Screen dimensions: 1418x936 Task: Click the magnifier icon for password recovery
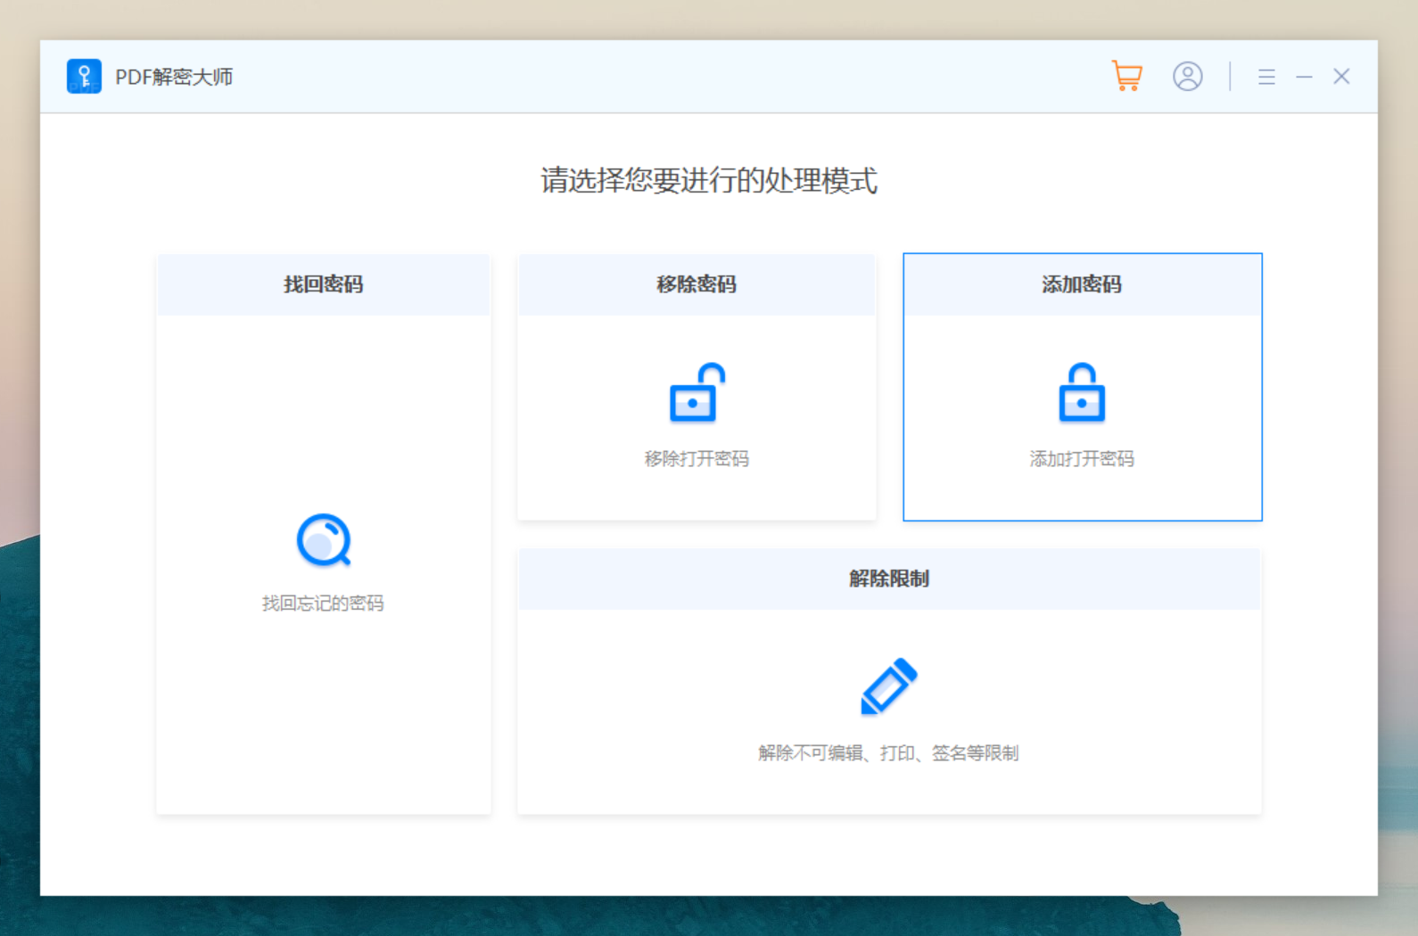coord(324,540)
